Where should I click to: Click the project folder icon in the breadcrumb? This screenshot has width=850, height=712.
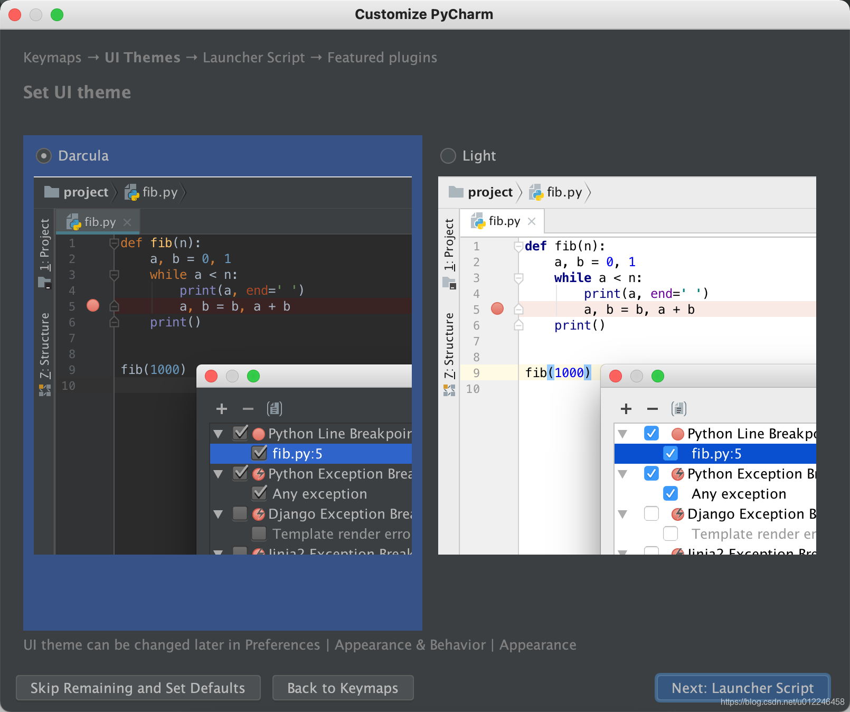coord(51,192)
